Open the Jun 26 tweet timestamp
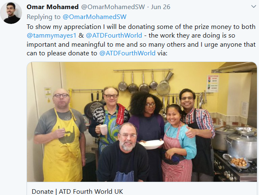The height and width of the screenshot is (195, 259). (x=160, y=7)
